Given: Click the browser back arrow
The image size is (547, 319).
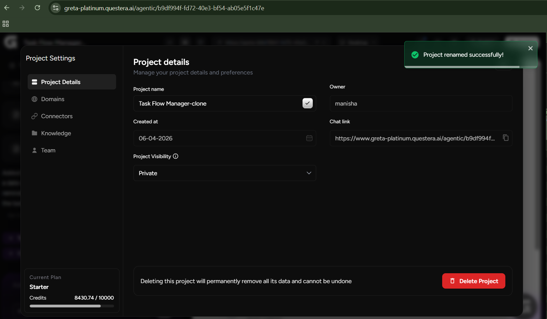Looking at the screenshot, I should pos(7,8).
